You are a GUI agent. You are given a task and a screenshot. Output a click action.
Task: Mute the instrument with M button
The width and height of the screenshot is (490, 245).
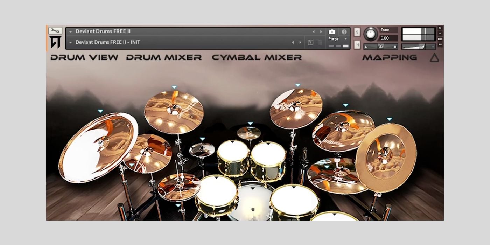(x=357, y=45)
